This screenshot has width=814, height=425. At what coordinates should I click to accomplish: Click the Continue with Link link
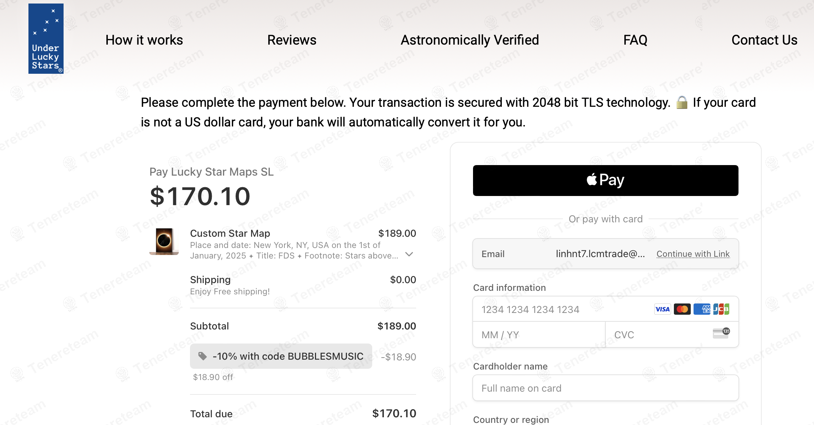click(x=693, y=254)
